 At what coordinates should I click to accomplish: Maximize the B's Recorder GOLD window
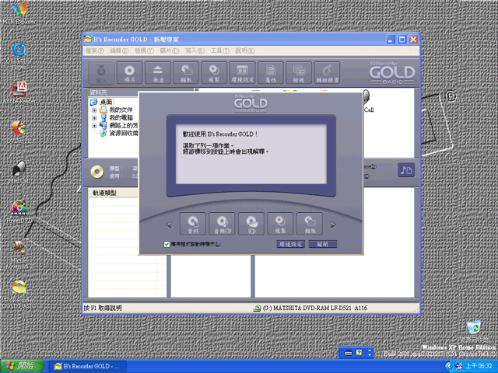click(x=402, y=40)
